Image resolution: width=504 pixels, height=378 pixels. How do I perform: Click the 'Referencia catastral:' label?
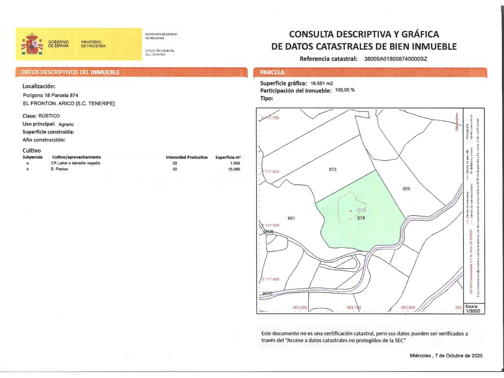point(328,59)
